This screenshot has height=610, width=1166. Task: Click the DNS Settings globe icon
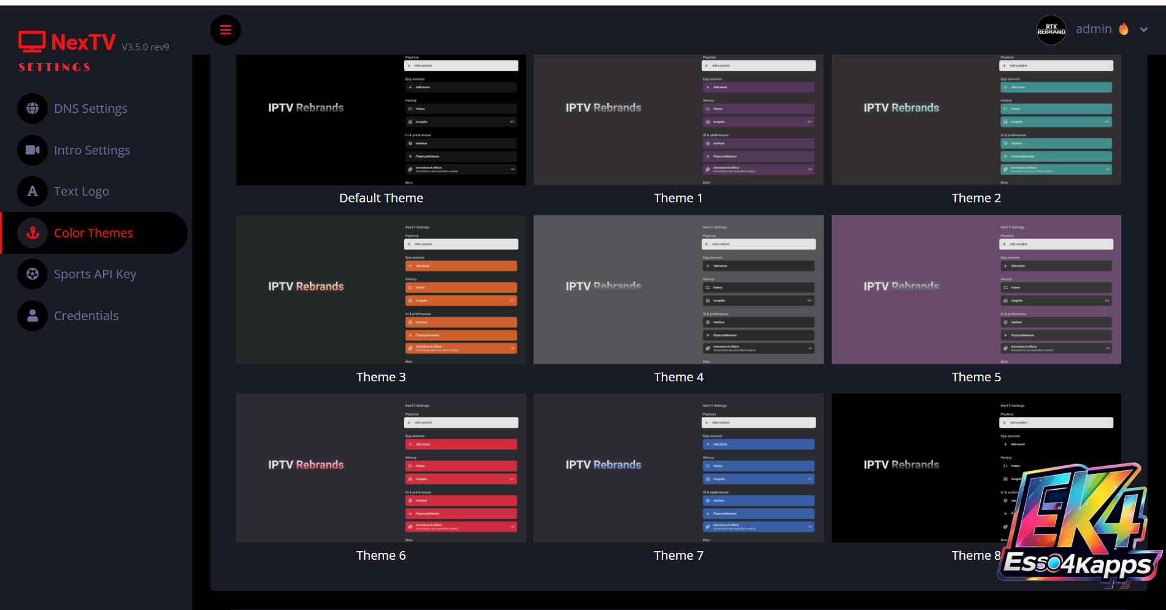[x=33, y=109]
